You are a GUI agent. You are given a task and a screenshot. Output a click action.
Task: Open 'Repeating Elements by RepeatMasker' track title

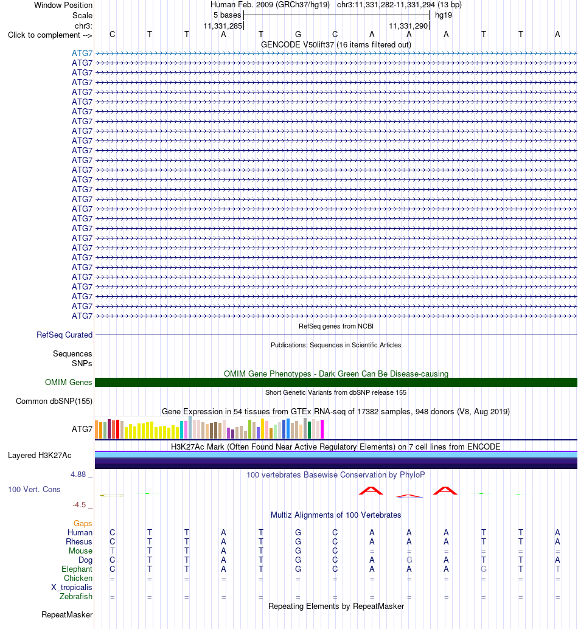[x=336, y=606]
